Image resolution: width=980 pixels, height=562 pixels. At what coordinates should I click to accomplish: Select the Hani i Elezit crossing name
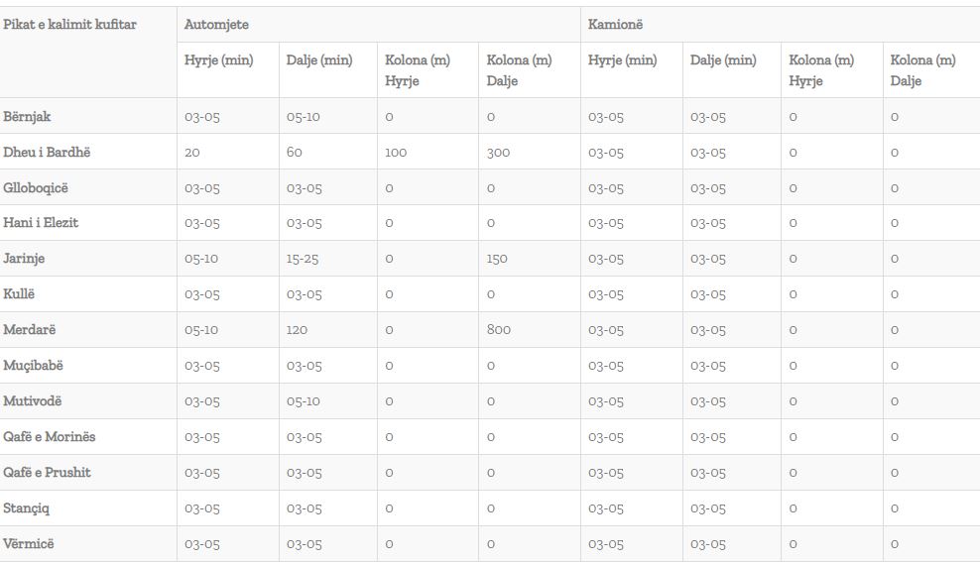click(41, 222)
